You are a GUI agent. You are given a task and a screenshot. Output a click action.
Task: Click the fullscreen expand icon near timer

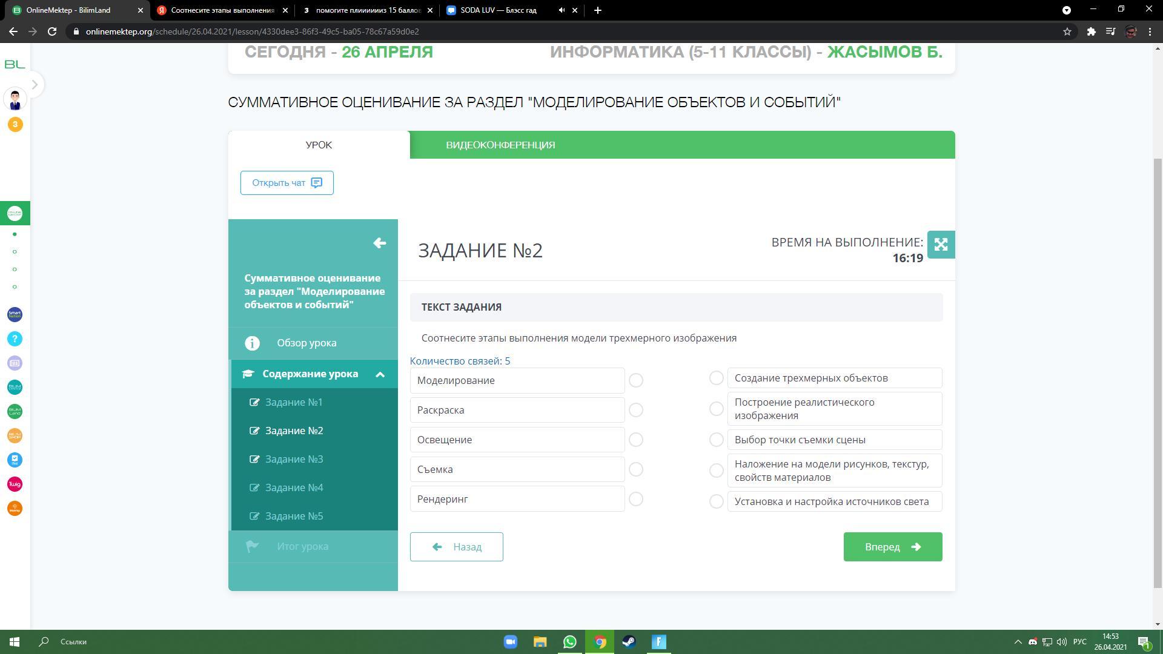coord(941,245)
